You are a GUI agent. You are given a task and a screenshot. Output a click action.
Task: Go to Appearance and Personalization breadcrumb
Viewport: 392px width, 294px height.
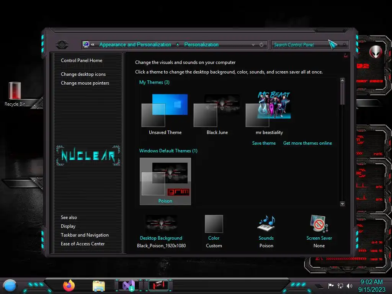pos(135,44)
